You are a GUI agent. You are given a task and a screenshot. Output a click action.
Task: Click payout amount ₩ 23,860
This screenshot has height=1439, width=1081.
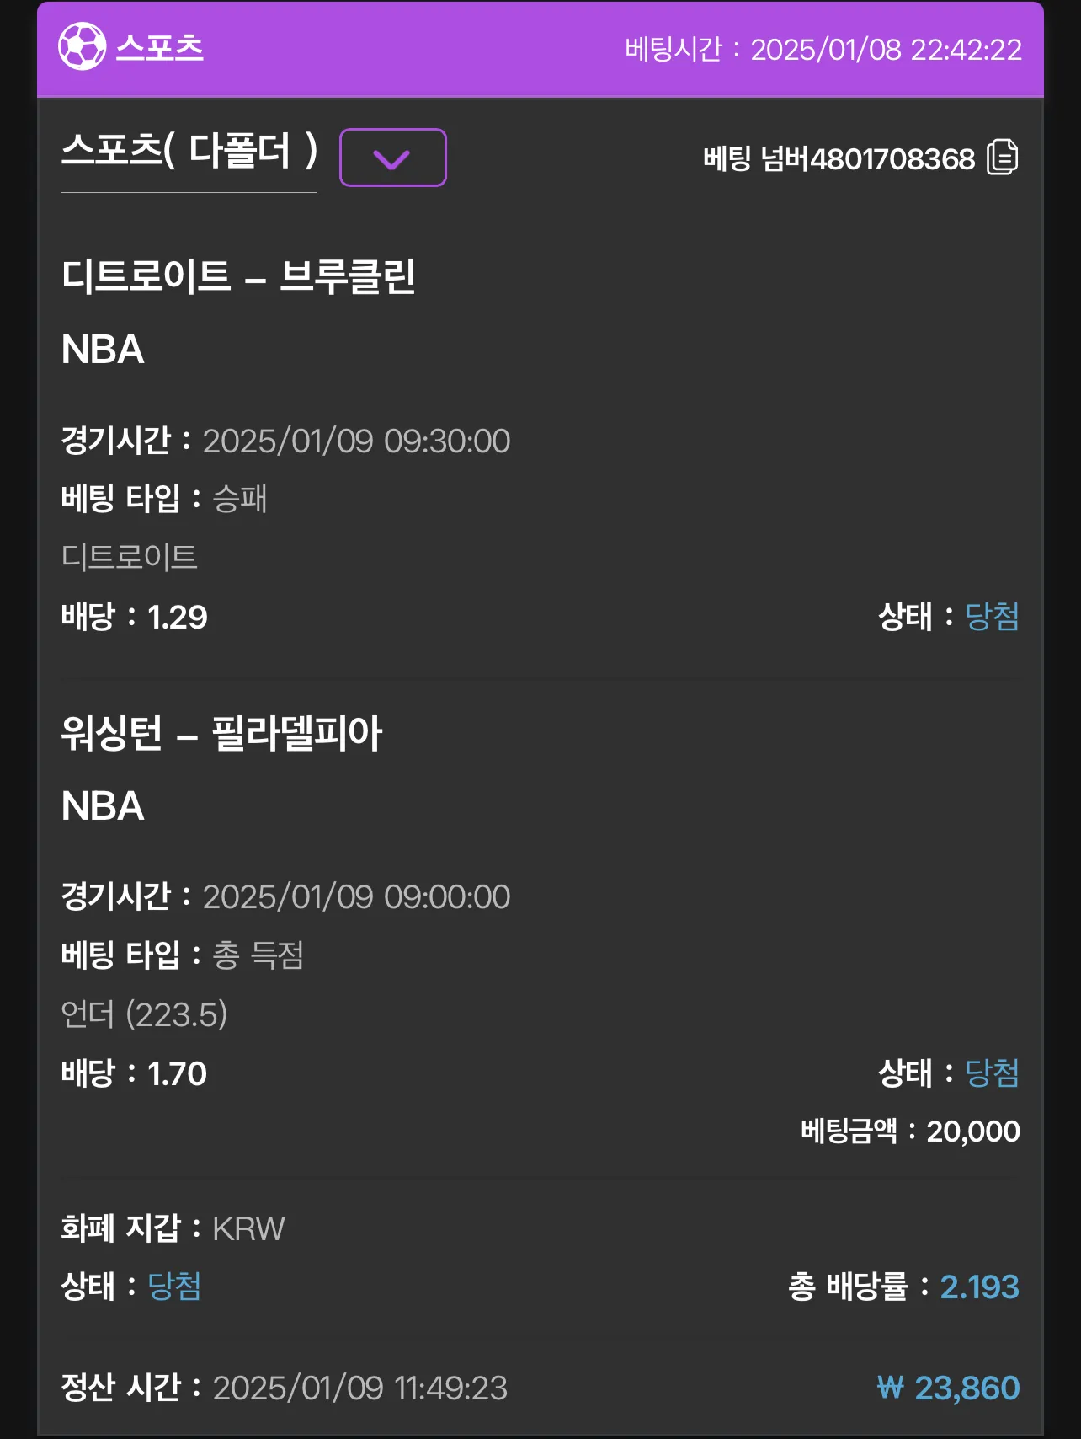(948, 1388)
